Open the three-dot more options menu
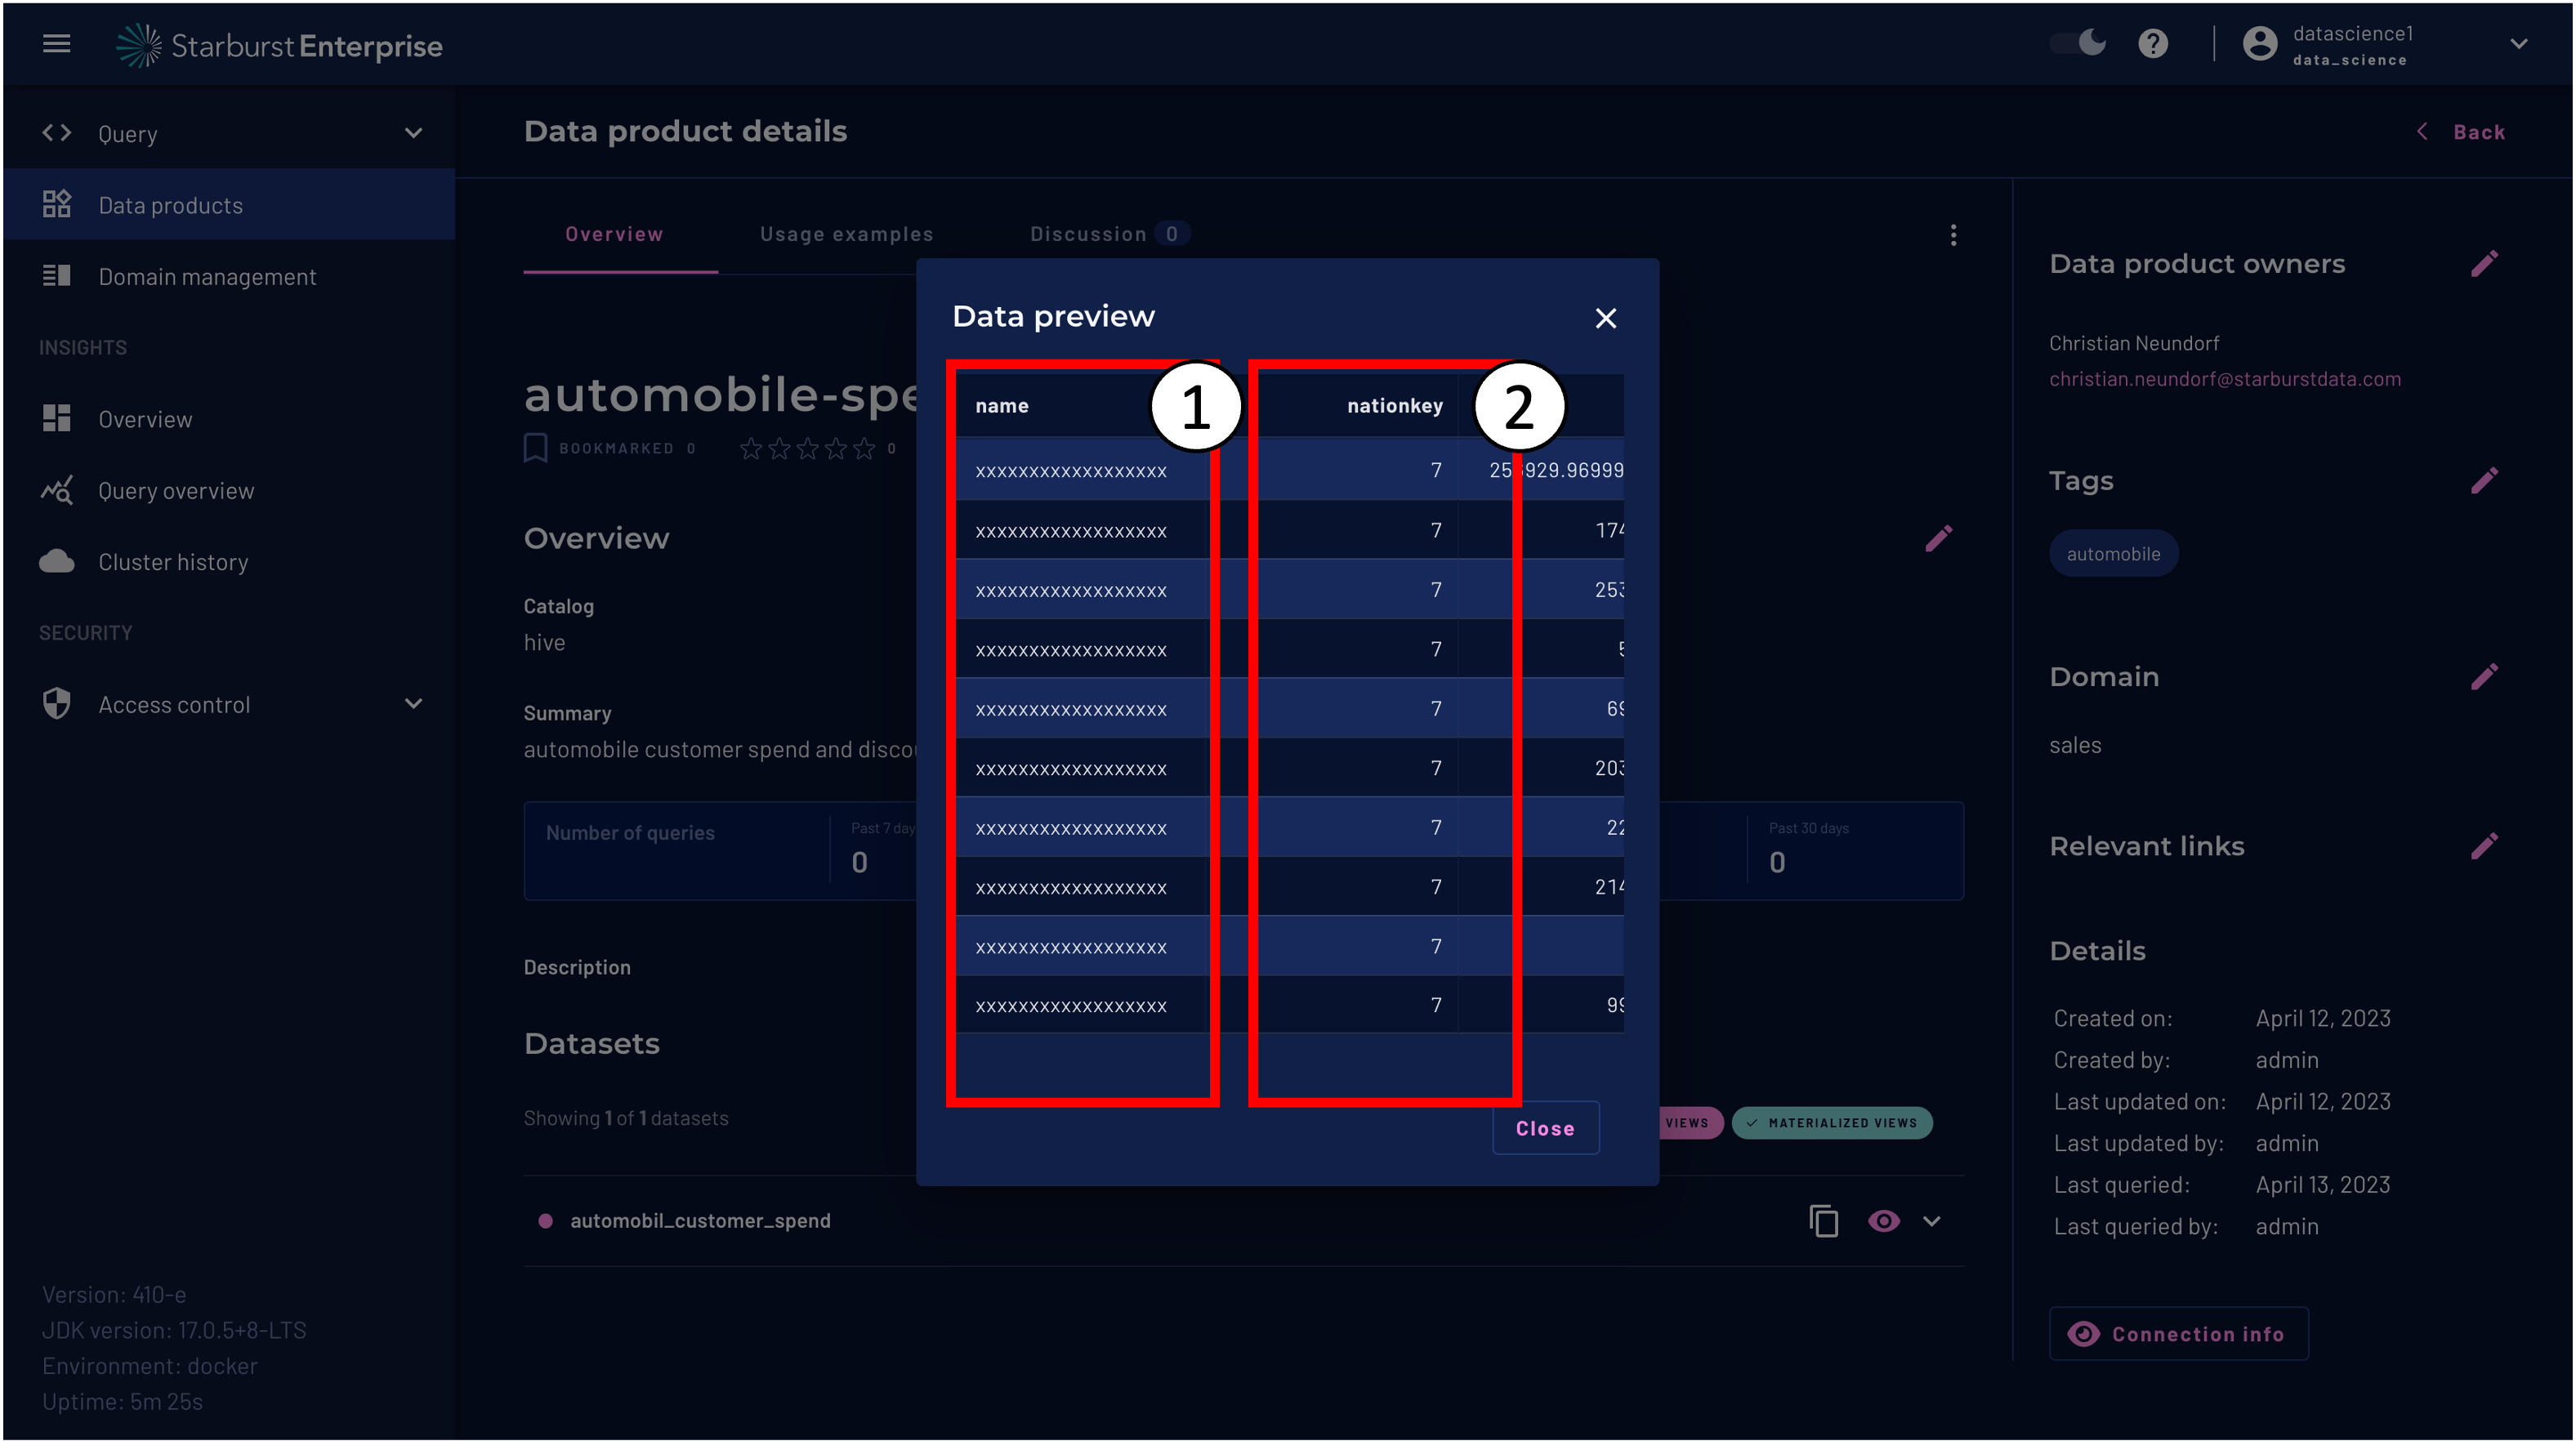Image resolution: width=2576 pixels, height=1441 pixels. [x=1953, y=235]
